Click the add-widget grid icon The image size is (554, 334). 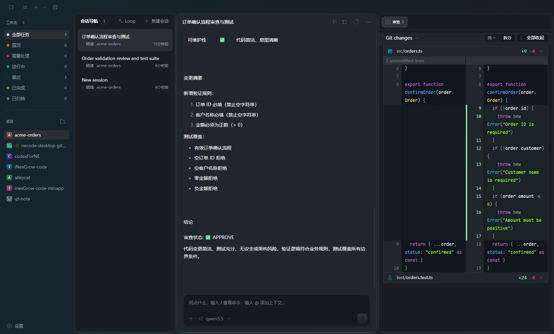point(55,7)
